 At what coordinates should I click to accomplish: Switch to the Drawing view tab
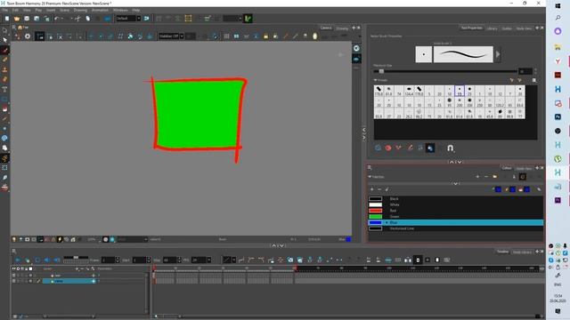click(x=342, y=28)
